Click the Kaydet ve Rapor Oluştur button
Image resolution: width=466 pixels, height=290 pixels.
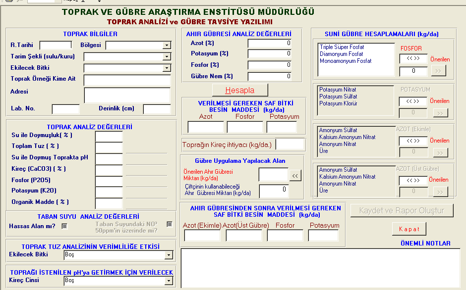coord(402,210)
